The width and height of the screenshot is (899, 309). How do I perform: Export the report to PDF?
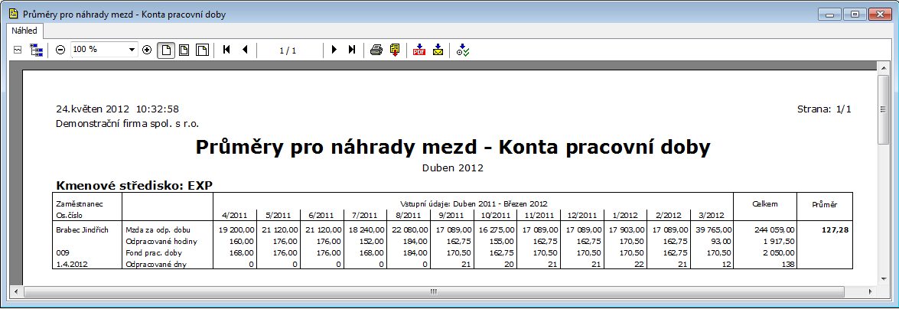(419, 50)
